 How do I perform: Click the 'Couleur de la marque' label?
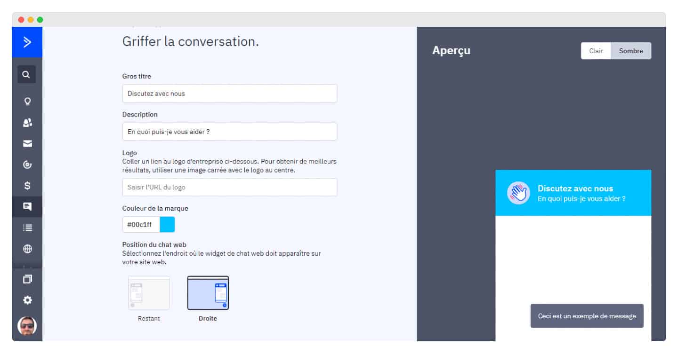click(x=155, y=208)
